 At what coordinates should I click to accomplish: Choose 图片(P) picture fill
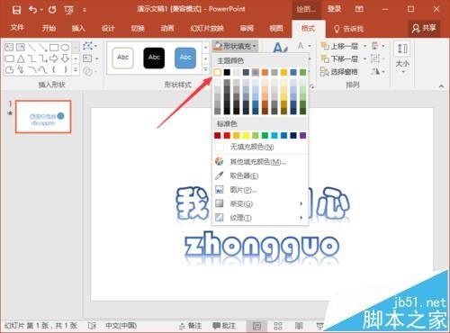point(260,190)
